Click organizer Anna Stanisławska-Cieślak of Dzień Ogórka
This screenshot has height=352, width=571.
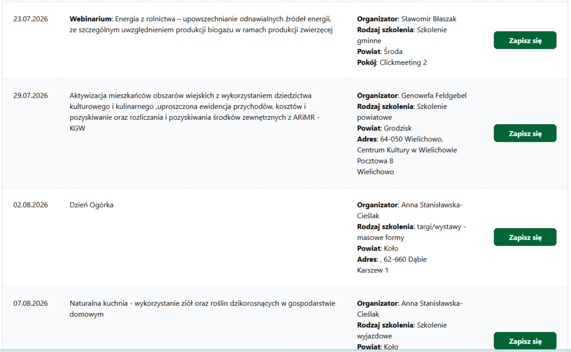click(x=410, y=210)
